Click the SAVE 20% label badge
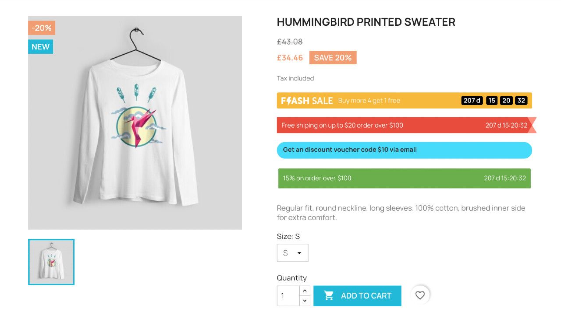Image resolution: width=561 pixels, height=315 pixels. coord(333,57)
